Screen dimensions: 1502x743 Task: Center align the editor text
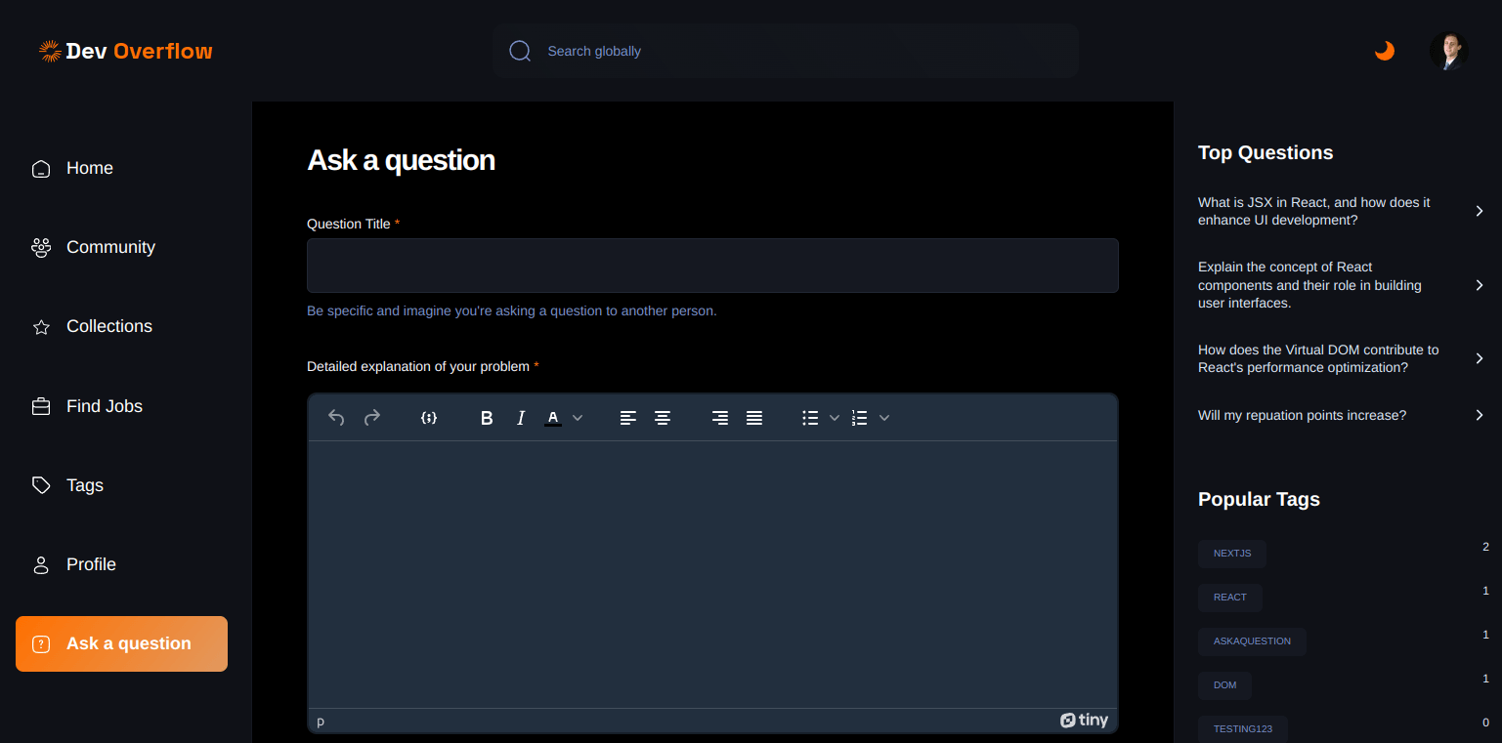663,418
